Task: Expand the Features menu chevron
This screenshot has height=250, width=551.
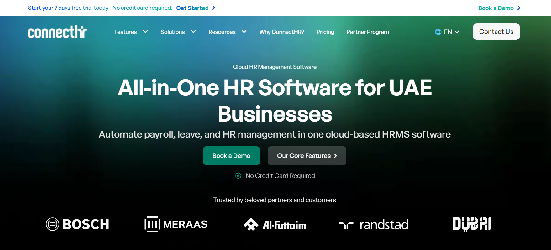Action: [145, 32]
